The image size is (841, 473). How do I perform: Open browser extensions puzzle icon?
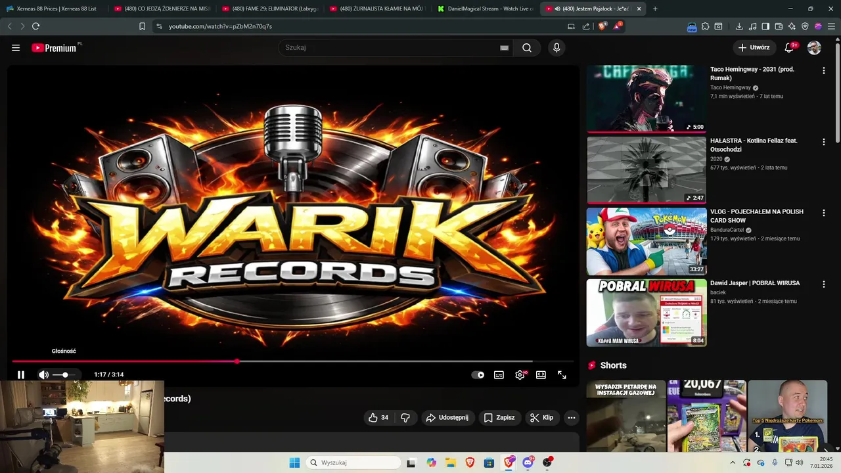pos(705,26)
